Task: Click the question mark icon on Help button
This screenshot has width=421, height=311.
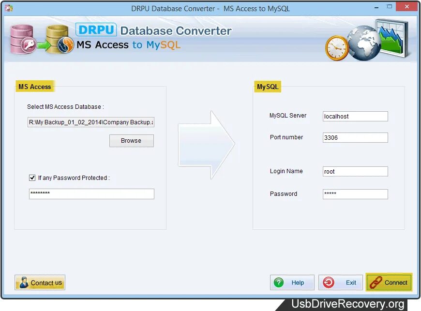Action: tap(280, 282)
